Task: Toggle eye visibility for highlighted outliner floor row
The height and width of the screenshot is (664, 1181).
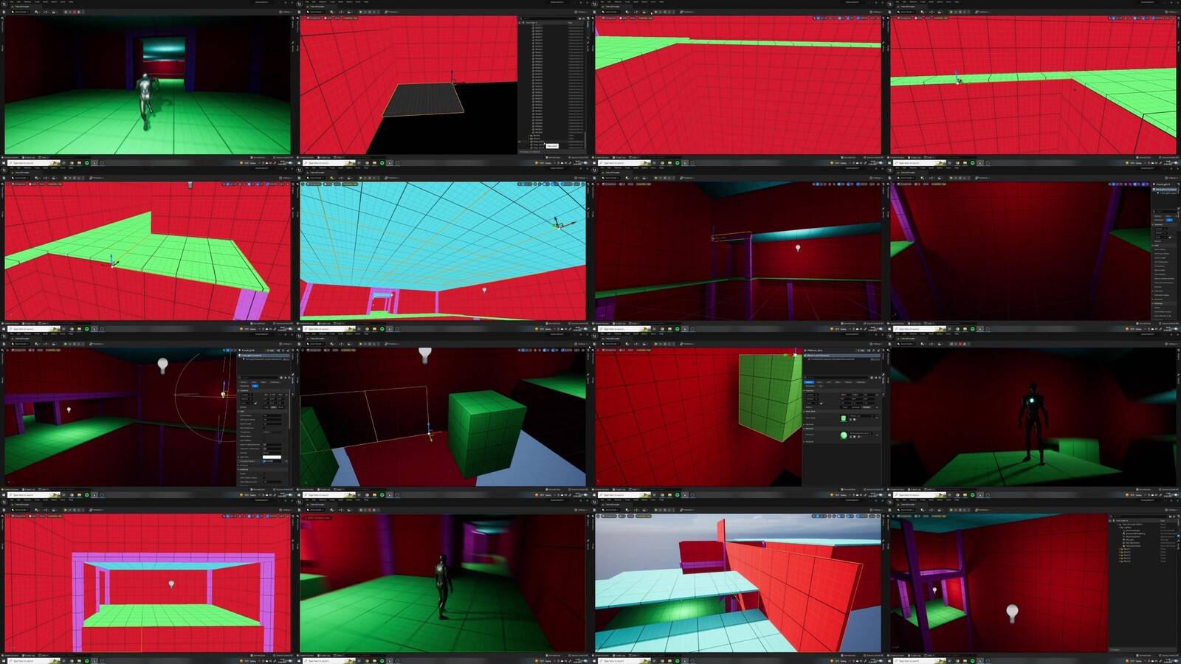Action: pyautogui.click(x=519, y=142)
